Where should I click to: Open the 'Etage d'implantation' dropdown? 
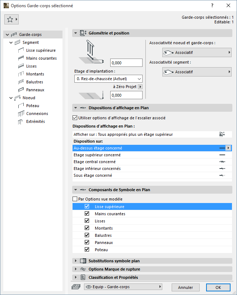pos(108,79)
